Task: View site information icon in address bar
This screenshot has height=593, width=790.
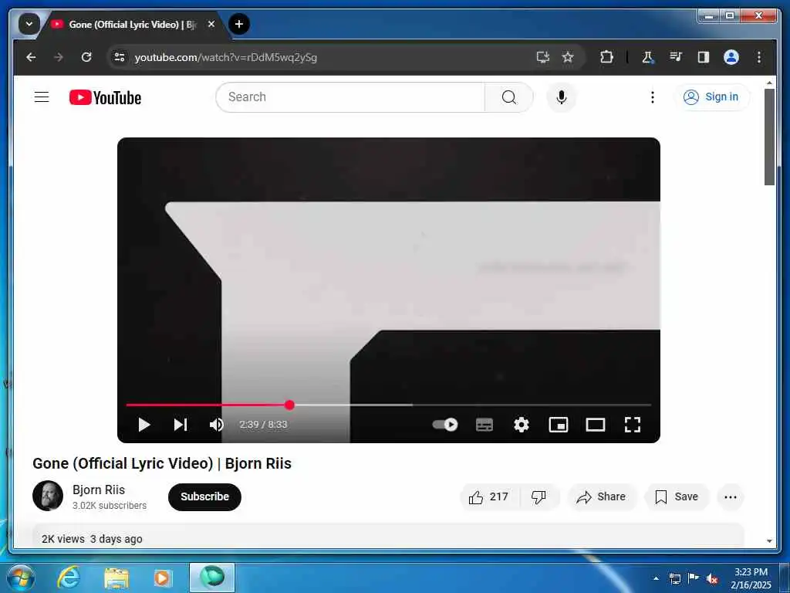Action: tap(120, 57)
